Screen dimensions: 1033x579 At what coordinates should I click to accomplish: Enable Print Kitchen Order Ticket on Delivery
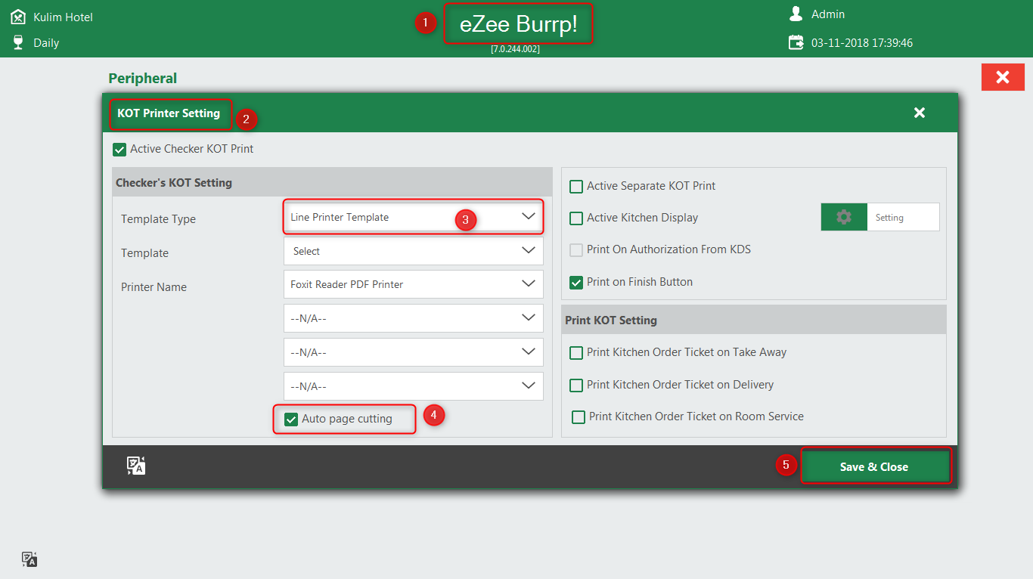tap(576, 385)
